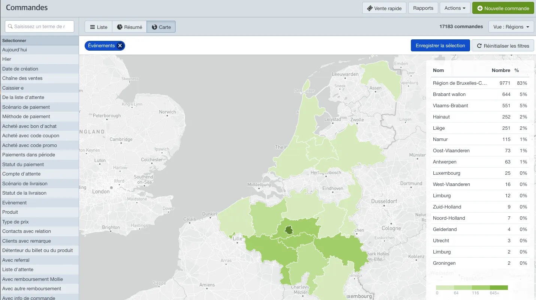This screenshot has width=536, height=300.
Task: Open the Vue : Régions dropdown
Action: tap(511, 27)
